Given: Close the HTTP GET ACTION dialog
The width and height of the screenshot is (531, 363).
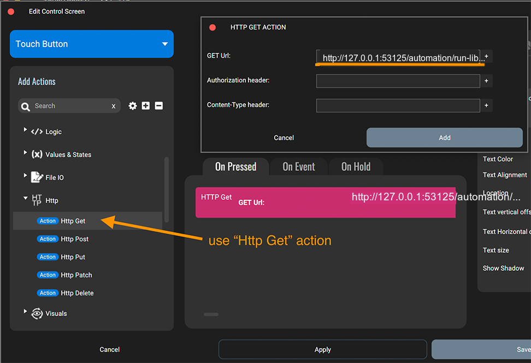Looking at the screenshot, I should [x=213, y=27].
